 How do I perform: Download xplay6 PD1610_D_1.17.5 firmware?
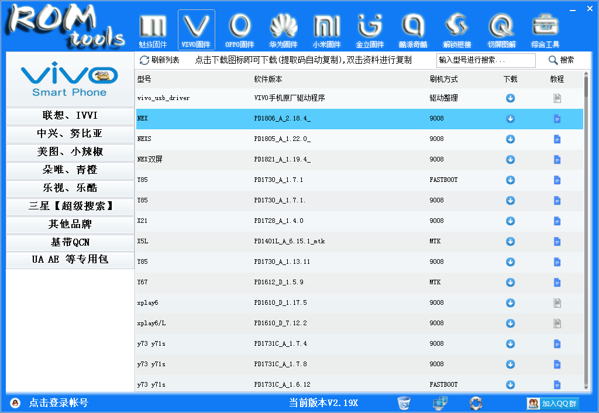510,303
